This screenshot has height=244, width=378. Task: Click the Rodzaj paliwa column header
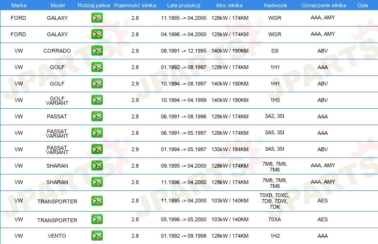[94, 5]
